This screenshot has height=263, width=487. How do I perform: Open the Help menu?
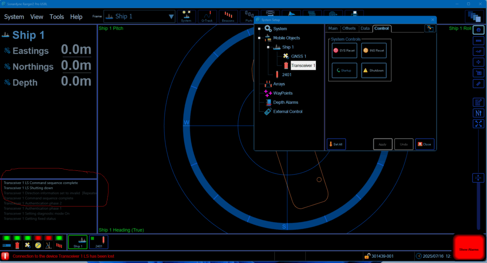pos(76,17)
